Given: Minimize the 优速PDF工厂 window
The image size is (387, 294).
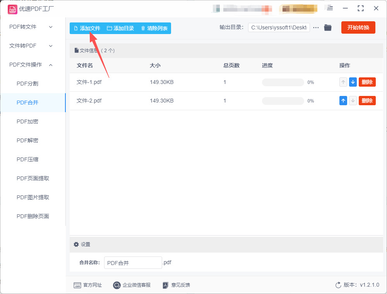Looking at the screenshot, I should point(345,9).
